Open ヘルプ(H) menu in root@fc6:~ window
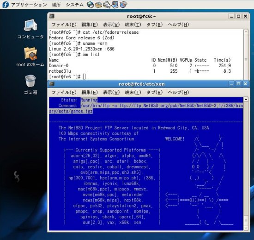Viewport: 254px width, 240px height. pos(178,25)
